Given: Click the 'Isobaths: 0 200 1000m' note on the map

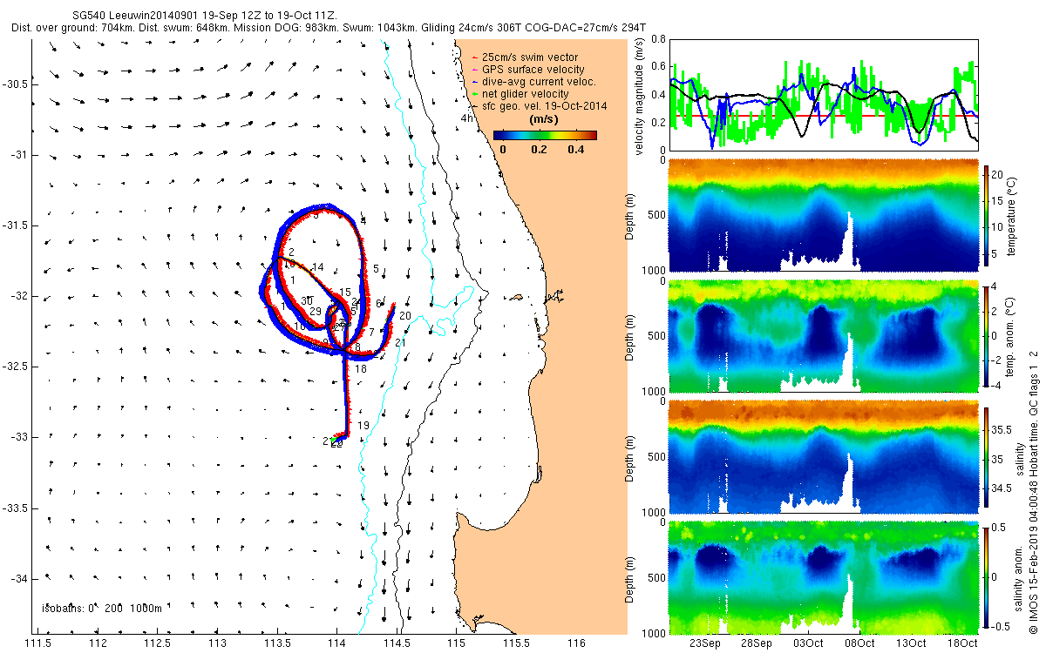Looking at the screenshot, I should tap(102, 609).
